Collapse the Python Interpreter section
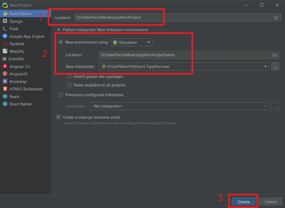The image size is (285, 208). point(59,30)
